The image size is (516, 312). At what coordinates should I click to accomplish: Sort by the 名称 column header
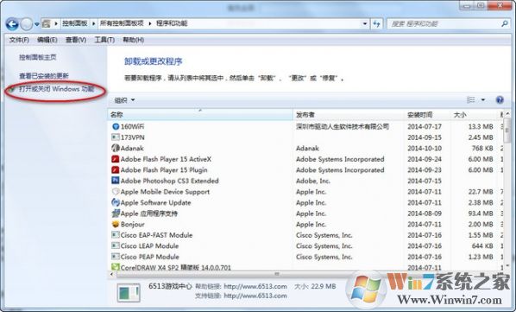(x=200, y=115)
